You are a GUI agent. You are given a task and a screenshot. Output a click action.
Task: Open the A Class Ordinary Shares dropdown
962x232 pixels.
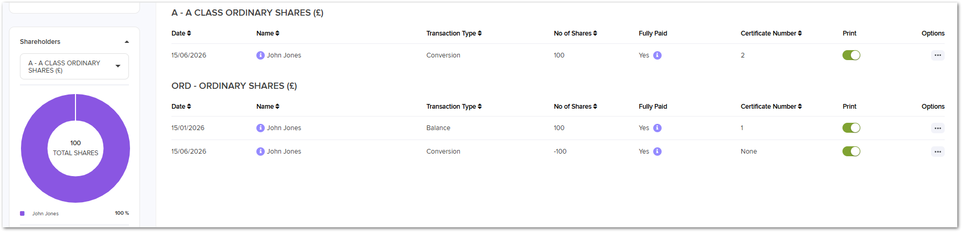[x=74, y=66]
